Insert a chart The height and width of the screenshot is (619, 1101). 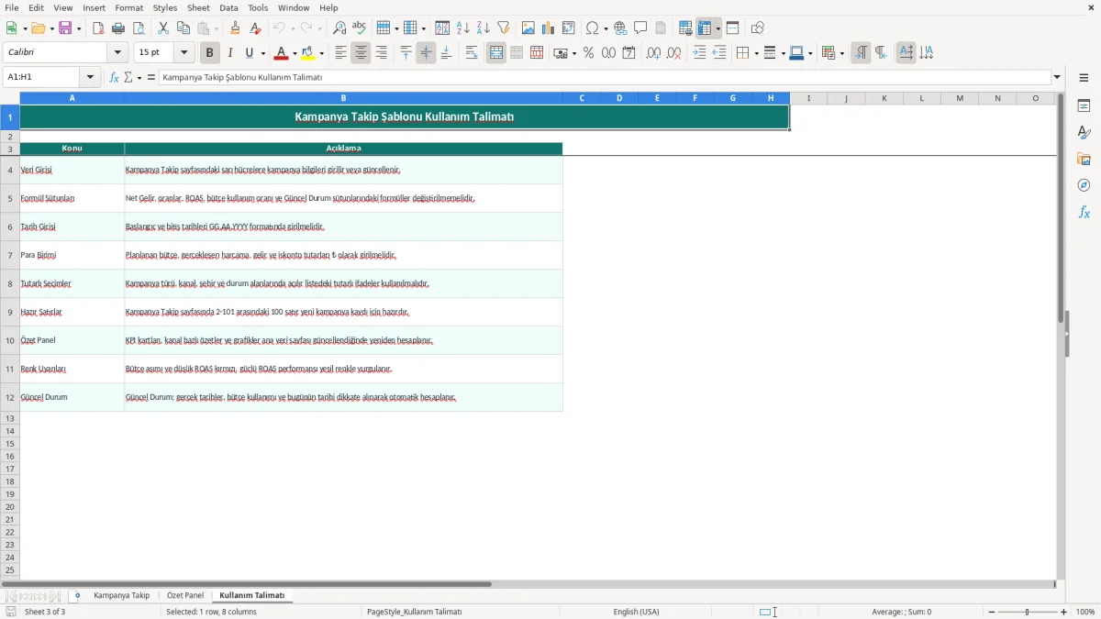pyautogui.click(x=549, y=28)
